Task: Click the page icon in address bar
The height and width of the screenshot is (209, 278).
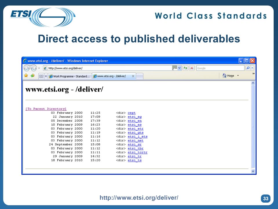Action: 45,68
